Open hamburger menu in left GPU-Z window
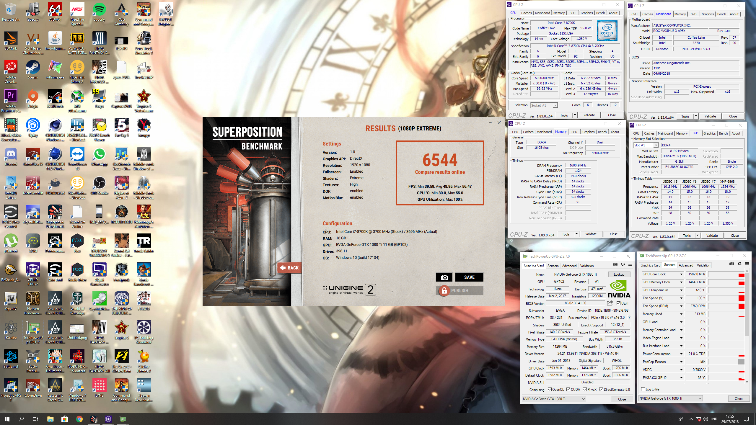Viewport: 756px width, 425px height. (630, 264)
